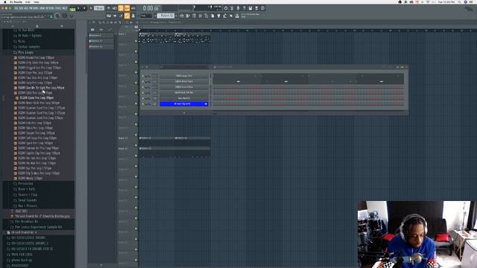The width and height of the screenshot is (477, 268).
Task: Collapse the Perc Loops folder in browser
Action: coord(25,52)
